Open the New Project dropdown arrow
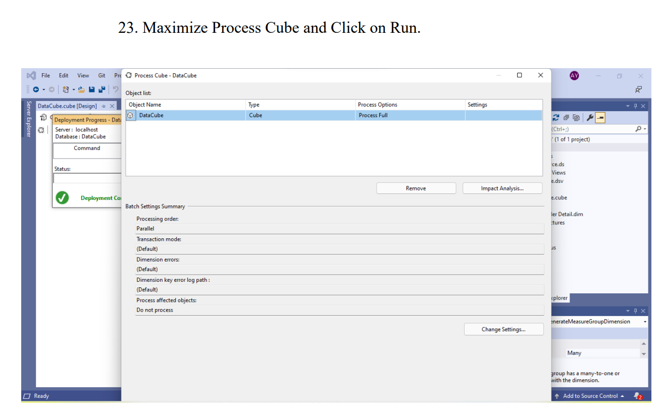This screenshot has width=661, height=409. pyautogui.click(x=74, y=89)
